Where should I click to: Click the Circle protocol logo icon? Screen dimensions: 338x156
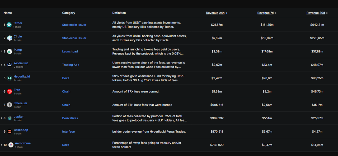(10, 38)
